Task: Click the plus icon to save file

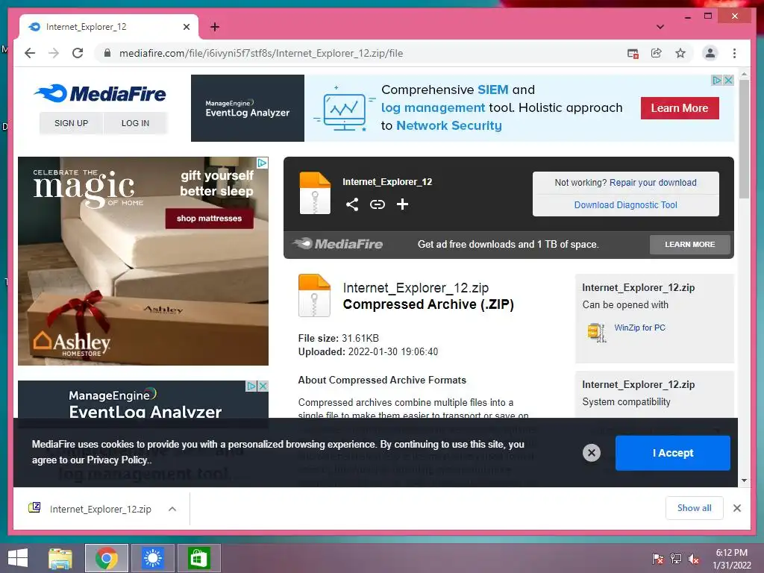Action: click(402, 204)
